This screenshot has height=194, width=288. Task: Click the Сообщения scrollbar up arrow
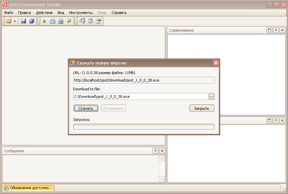(x=162, y=159)
